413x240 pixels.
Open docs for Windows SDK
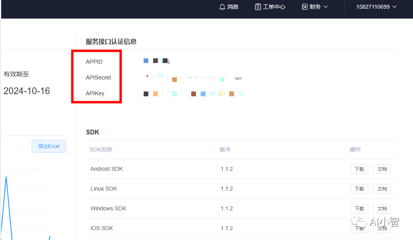[x=382, y=208]
